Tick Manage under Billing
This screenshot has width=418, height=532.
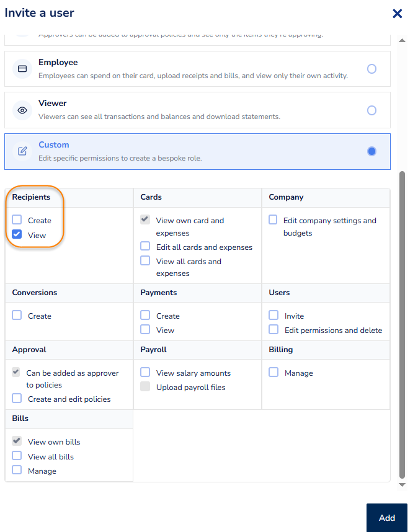273,373
